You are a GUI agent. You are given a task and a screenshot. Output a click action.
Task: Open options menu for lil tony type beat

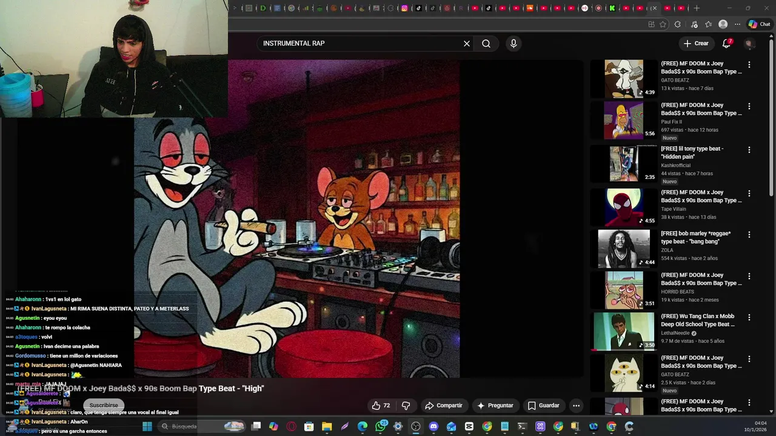coord(749,150)
